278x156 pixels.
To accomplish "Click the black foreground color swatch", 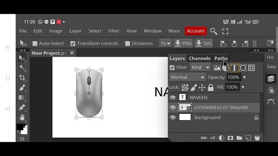I will [20, 127].
